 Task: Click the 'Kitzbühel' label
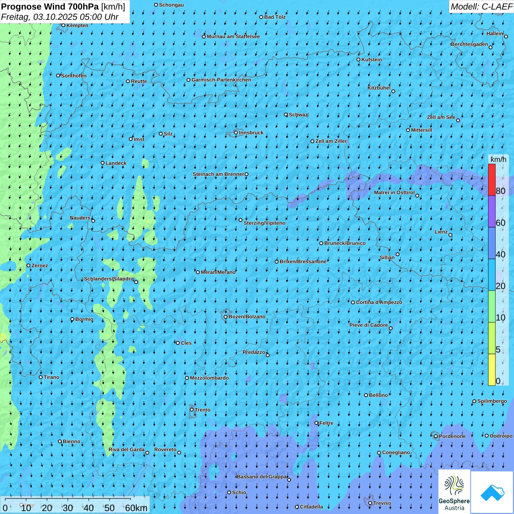click(379, 88)
